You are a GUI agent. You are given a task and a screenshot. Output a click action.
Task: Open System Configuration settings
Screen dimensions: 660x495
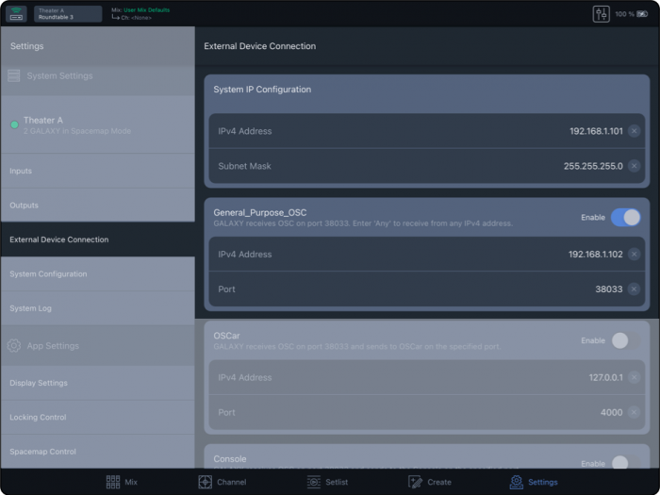pyautogui.click(x=98, y=274)
